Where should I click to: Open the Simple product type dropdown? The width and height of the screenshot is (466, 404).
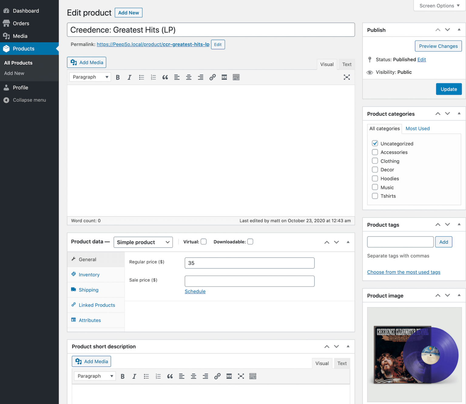[143, 242]
